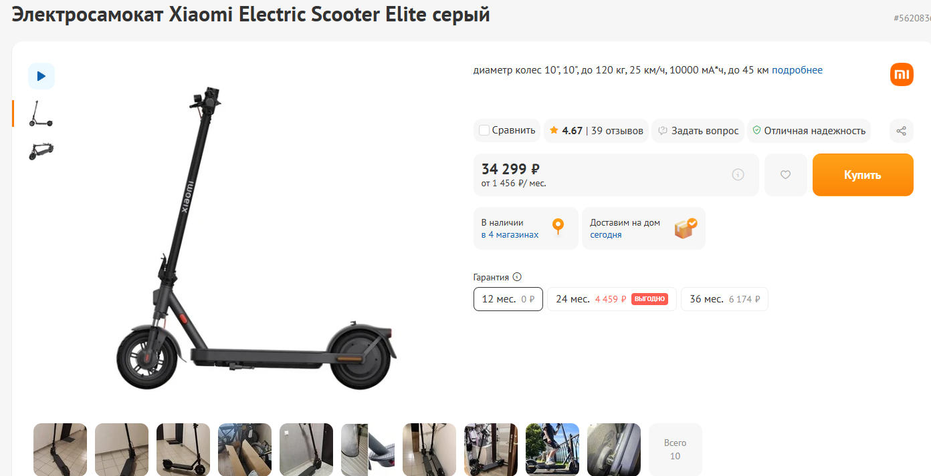The image size is (931, 476).
Task: Show all photos via Всего 10 tile
Action: click(676, 449)
